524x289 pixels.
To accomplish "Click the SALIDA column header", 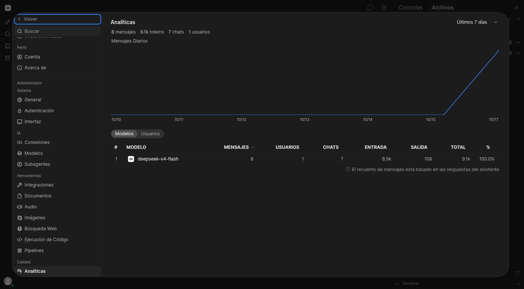I will [x=419, y=147].
